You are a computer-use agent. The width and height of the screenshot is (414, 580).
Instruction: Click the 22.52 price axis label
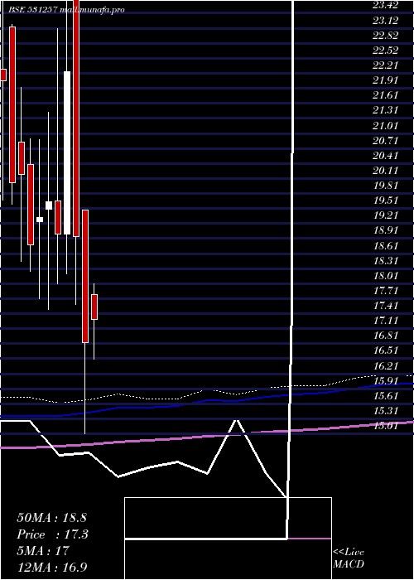385,51
